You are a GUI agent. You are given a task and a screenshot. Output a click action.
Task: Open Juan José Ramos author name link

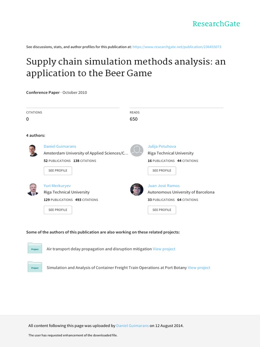pos(164,186)
